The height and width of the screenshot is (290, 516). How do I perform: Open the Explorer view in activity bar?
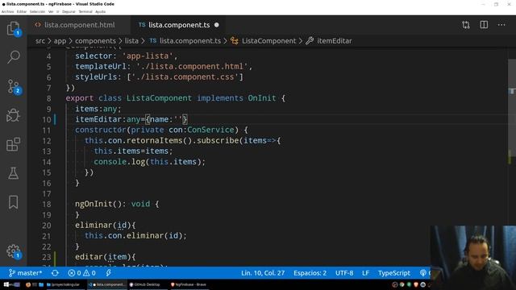13,29
